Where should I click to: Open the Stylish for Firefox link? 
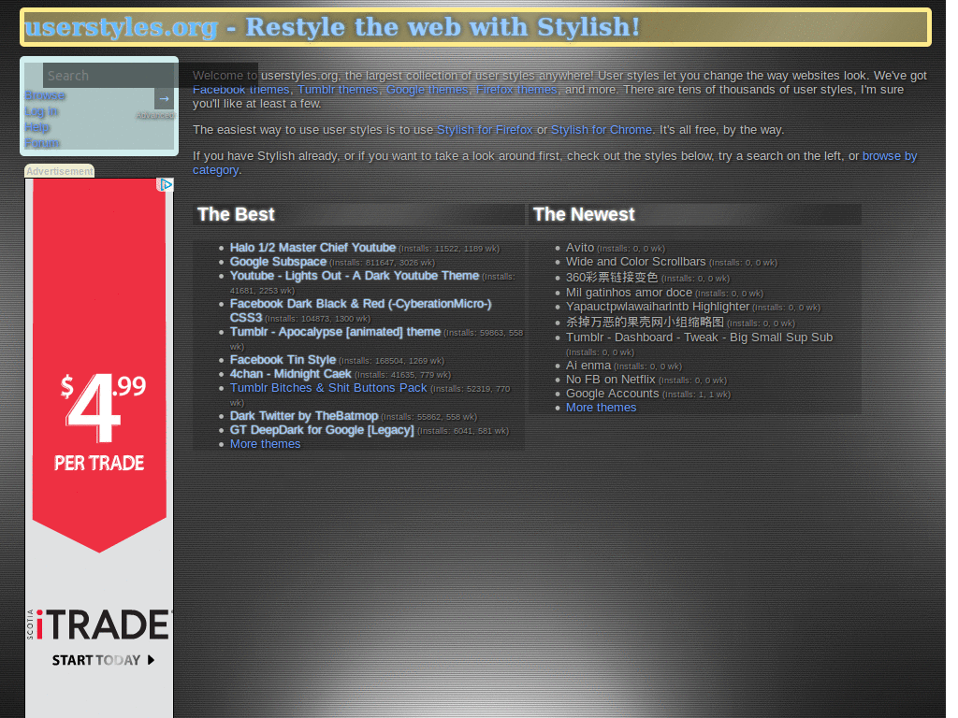(485, 130)
